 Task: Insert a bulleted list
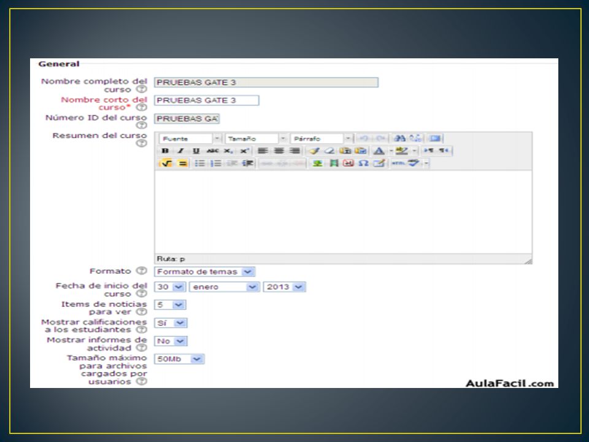coord(199,163)
